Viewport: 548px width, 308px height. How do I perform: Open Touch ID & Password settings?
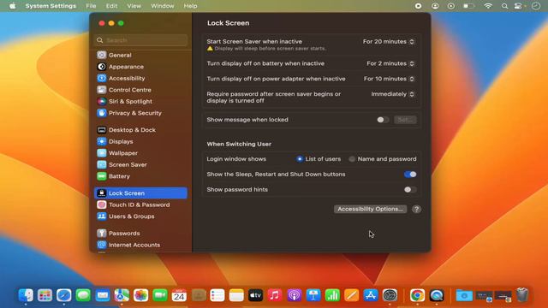140,204
